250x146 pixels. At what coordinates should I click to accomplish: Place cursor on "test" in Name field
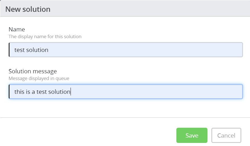[19, 50]
